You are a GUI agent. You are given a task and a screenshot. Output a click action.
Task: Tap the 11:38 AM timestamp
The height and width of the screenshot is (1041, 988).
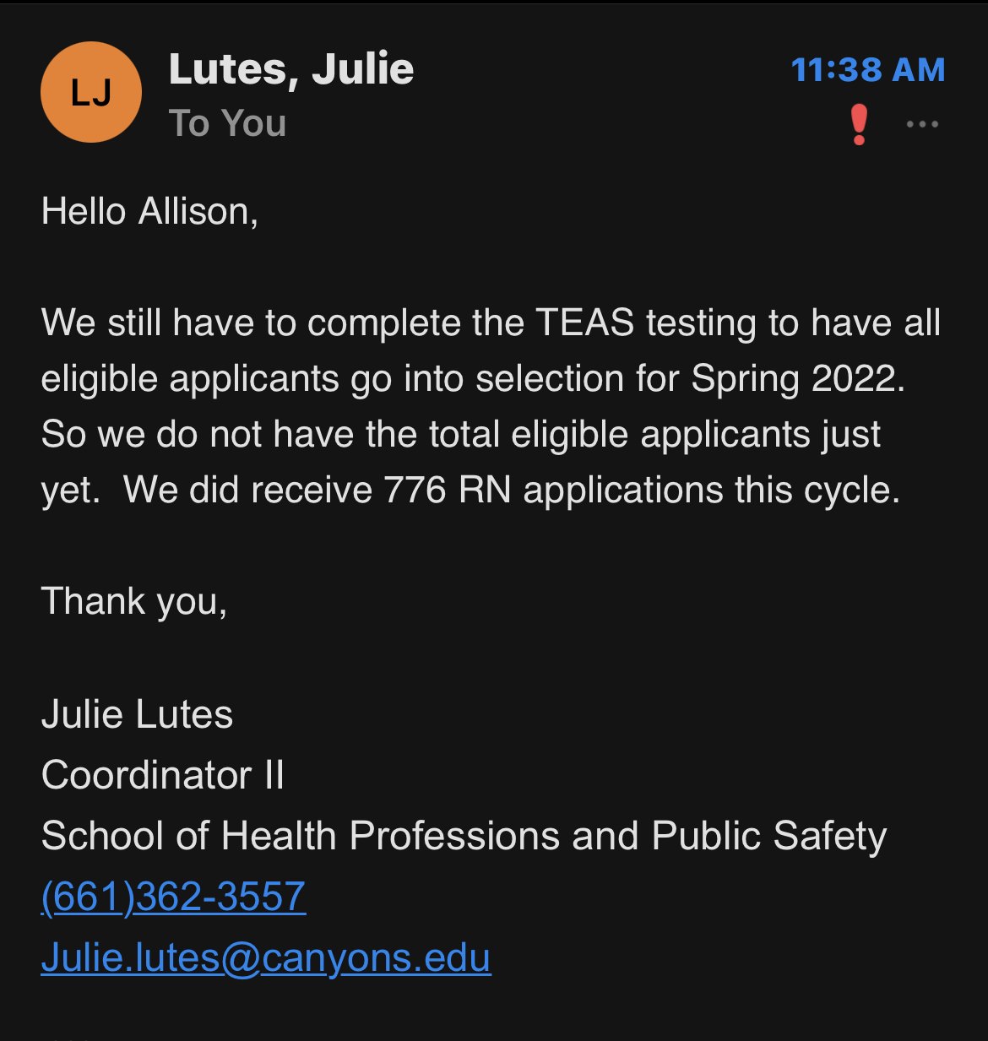[x=868, y=70]
